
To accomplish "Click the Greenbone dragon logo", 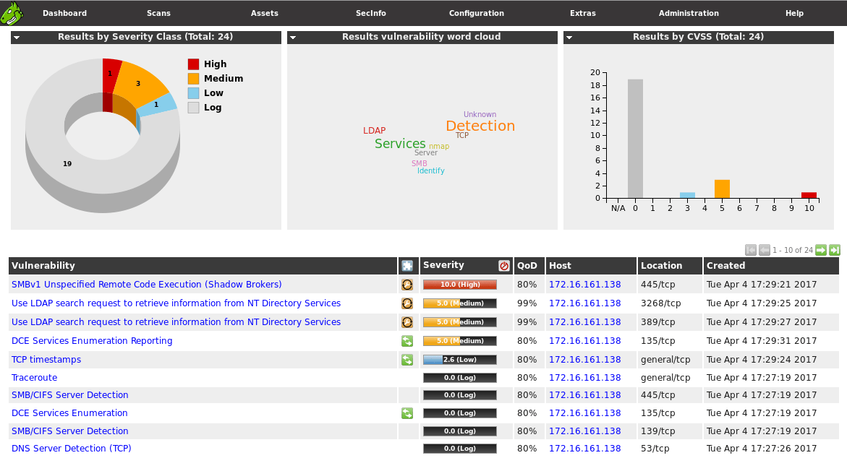I will 12,13.
